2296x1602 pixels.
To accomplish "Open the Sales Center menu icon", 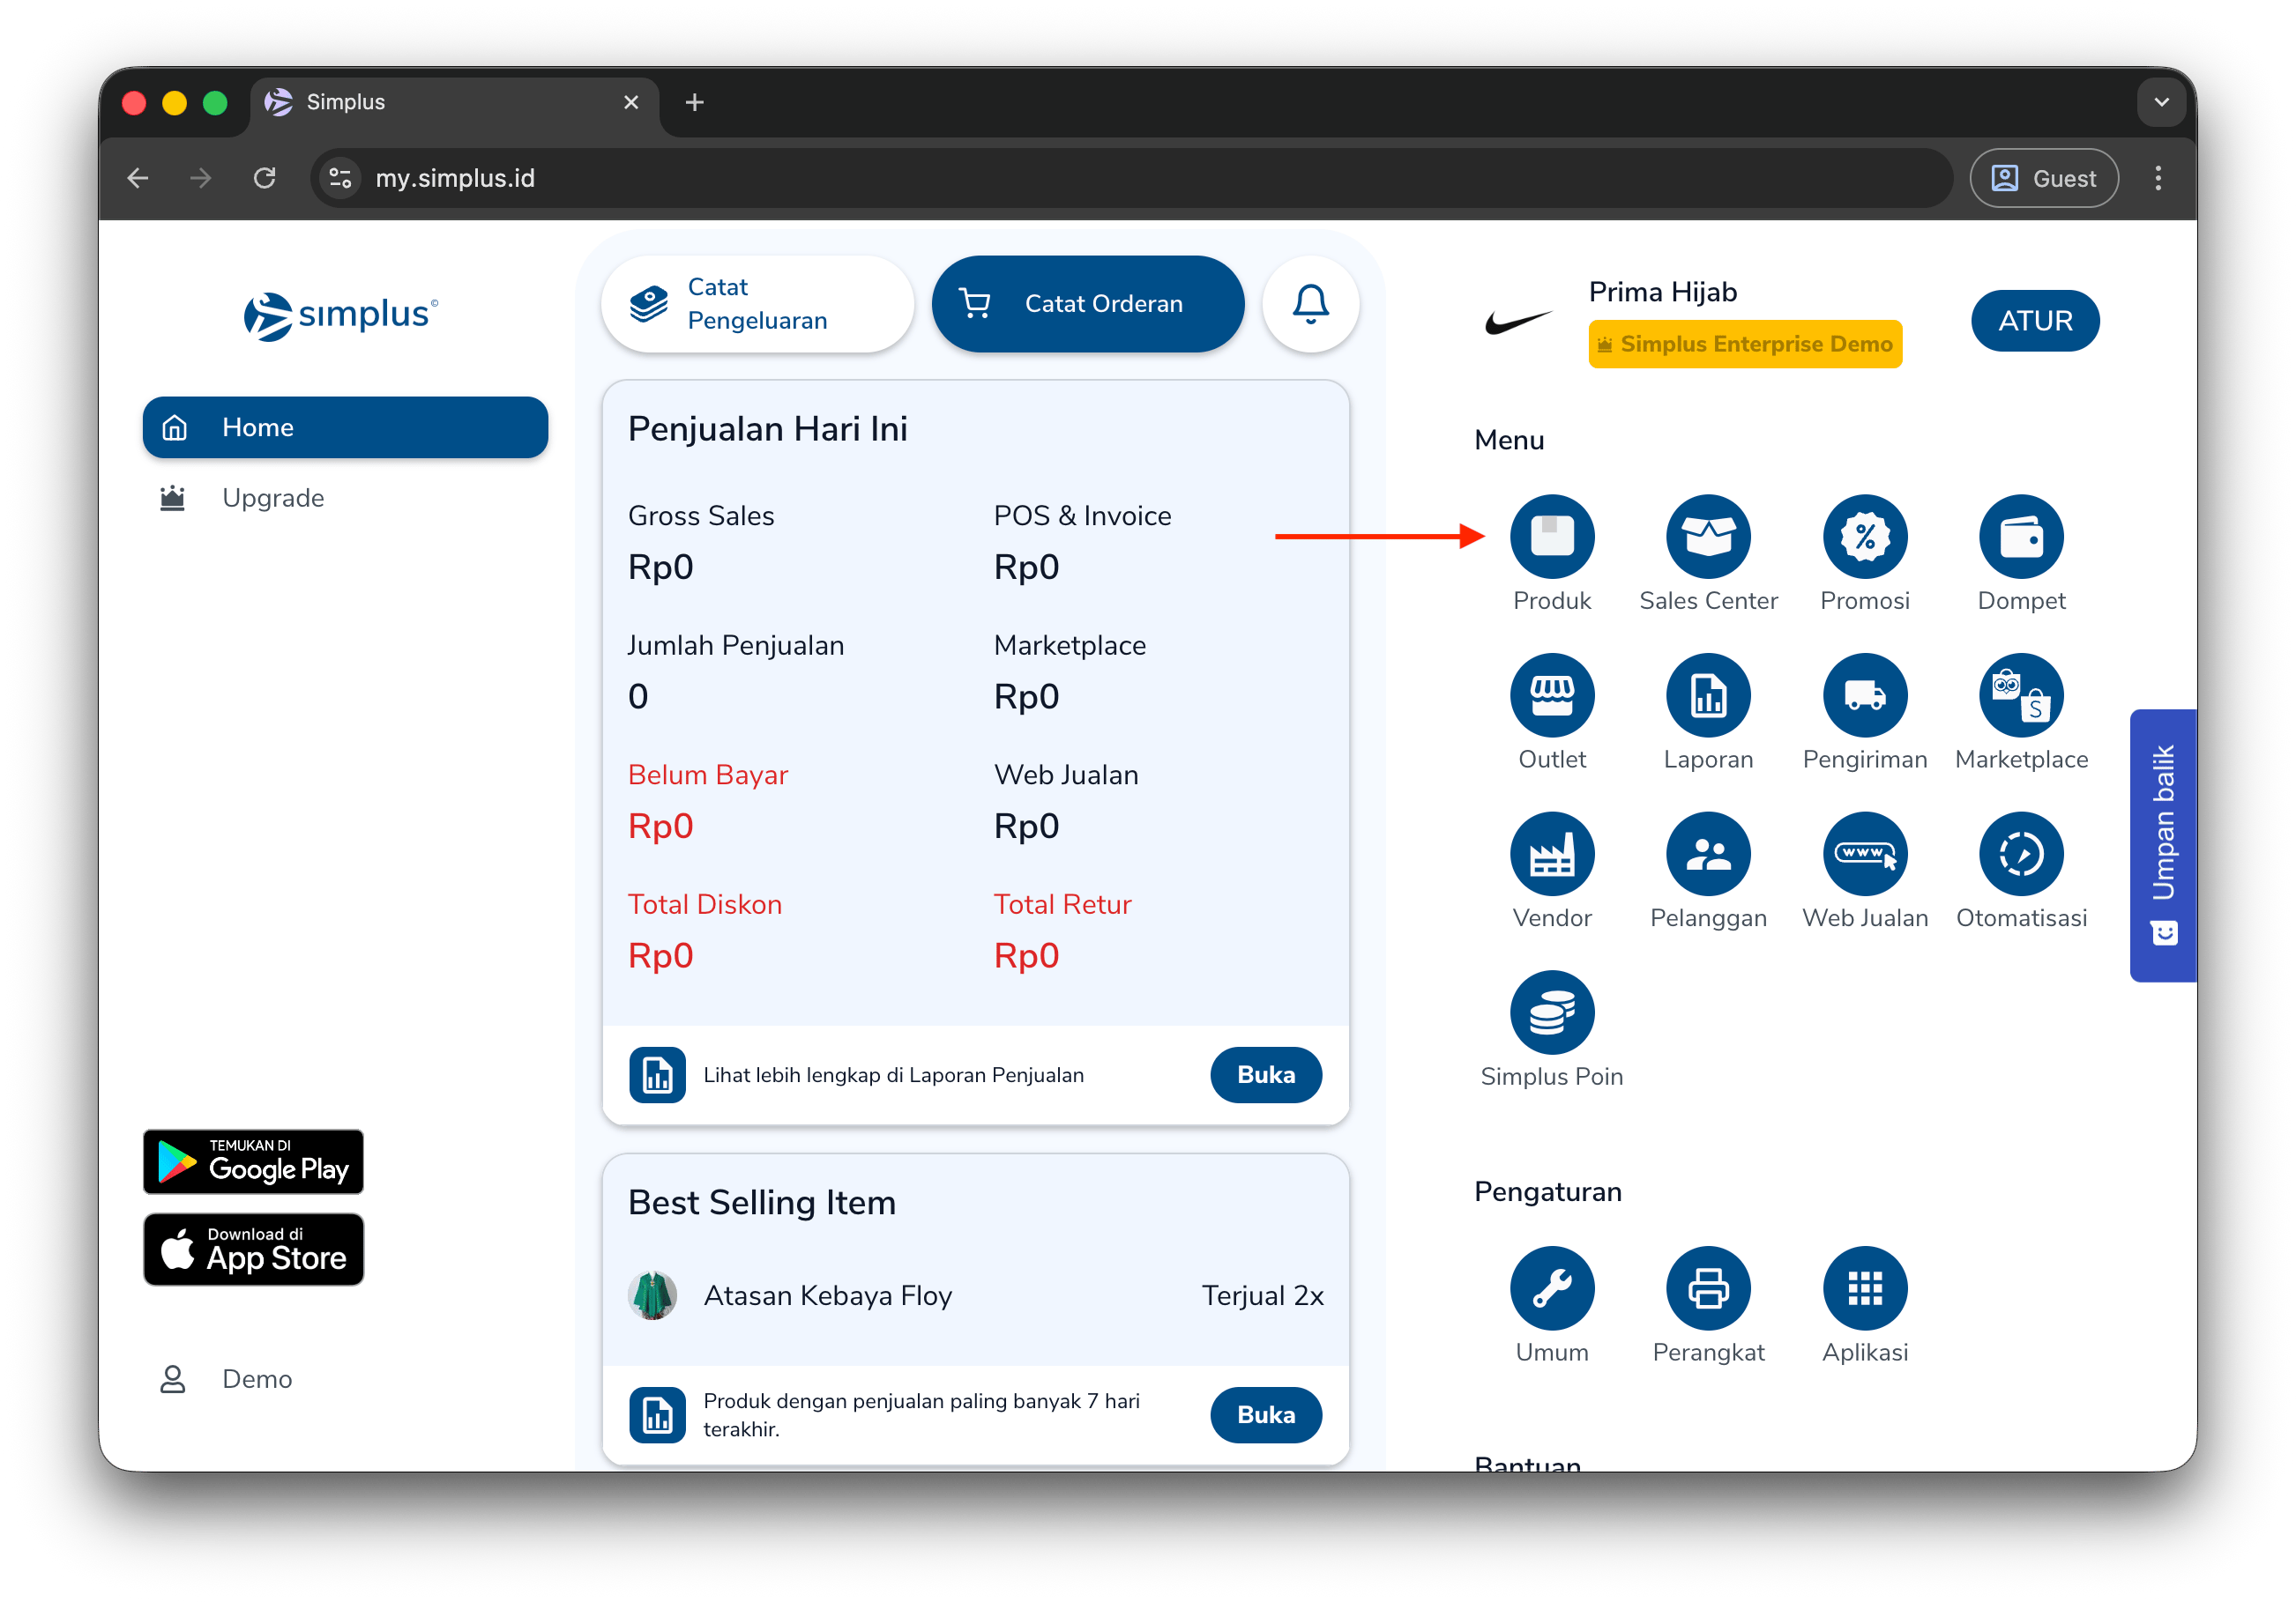I will (x=1708, y=537).
